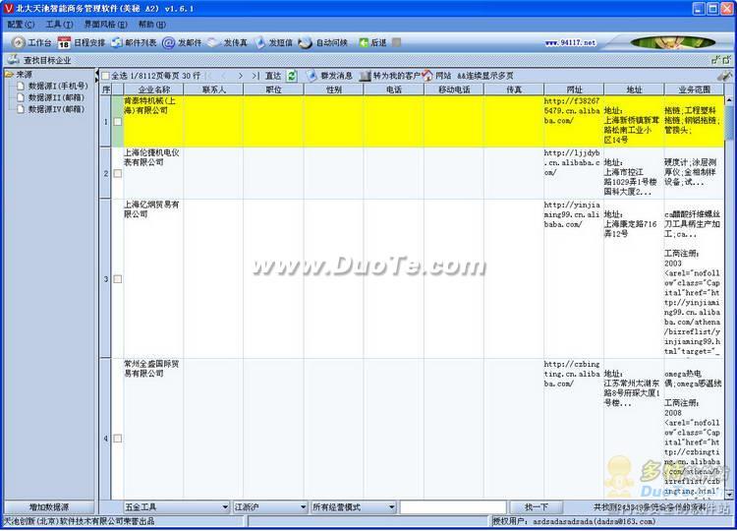This screenshot has height=531, width=737.
Task: Click the vertical scrollbar down arrow
Action: pyautogui.click(x=729, y=495)
